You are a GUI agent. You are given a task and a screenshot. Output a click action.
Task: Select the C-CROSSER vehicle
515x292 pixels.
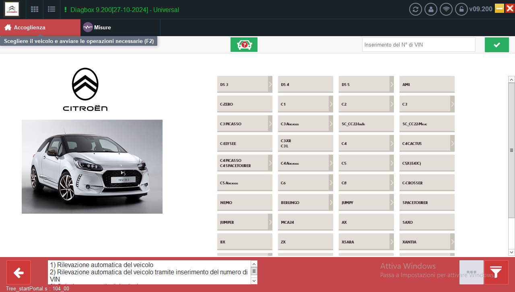click(x=427, y=183)
